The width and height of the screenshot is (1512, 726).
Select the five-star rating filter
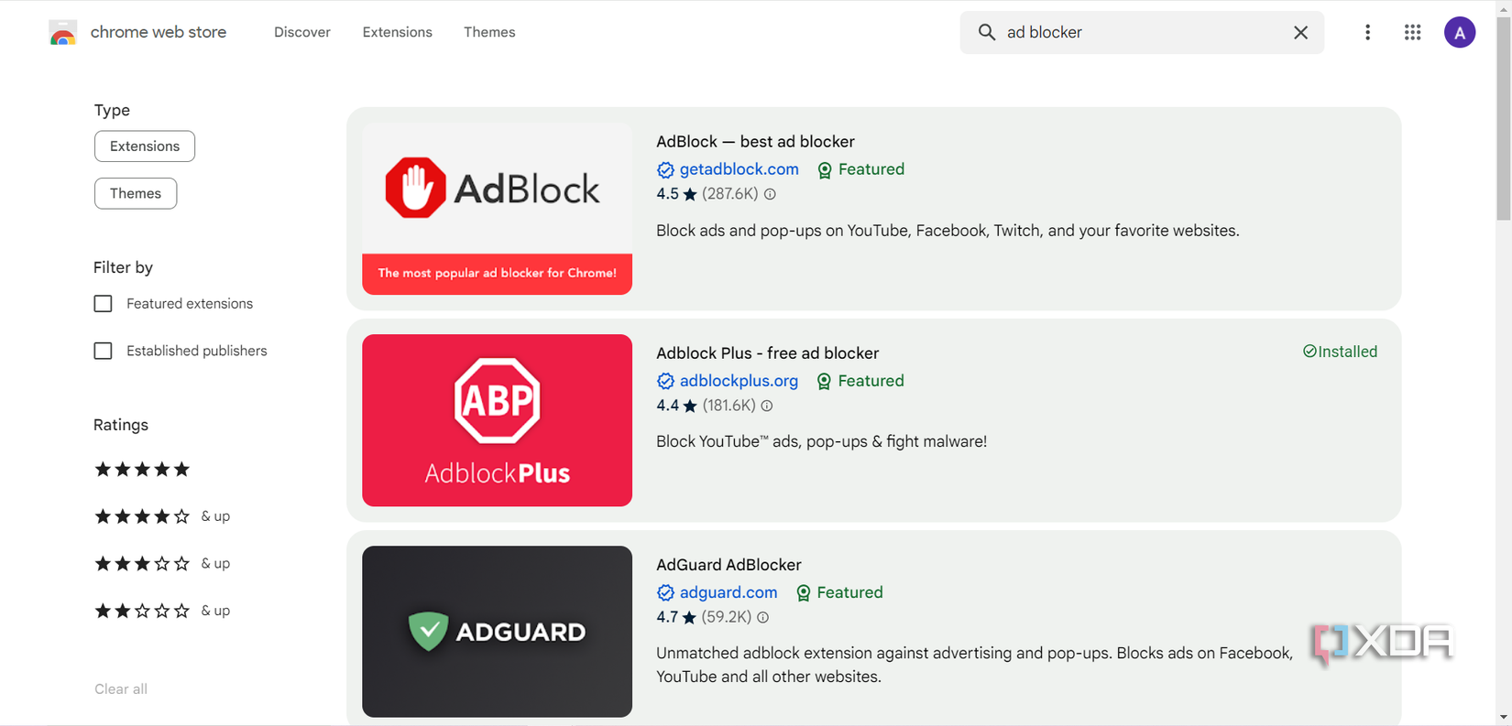[x=142, y=470]
